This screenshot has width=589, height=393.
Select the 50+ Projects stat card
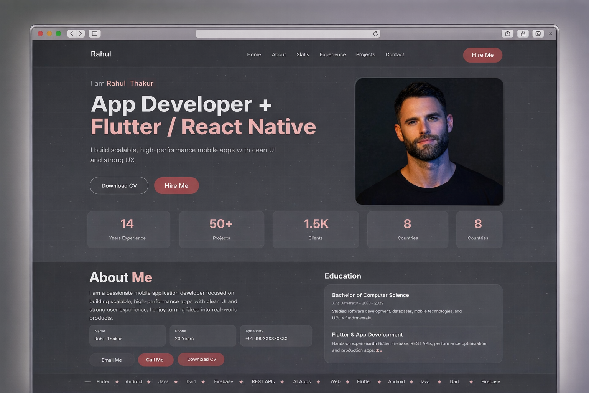[221, 230]
